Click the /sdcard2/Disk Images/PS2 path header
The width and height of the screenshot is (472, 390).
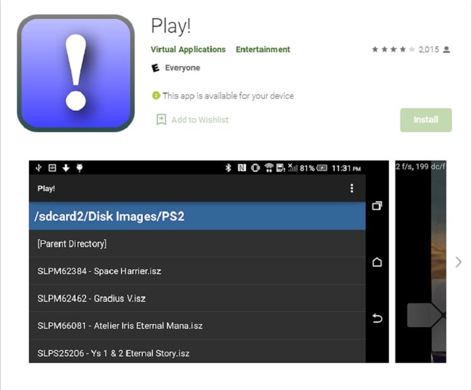tap(197, 216)
